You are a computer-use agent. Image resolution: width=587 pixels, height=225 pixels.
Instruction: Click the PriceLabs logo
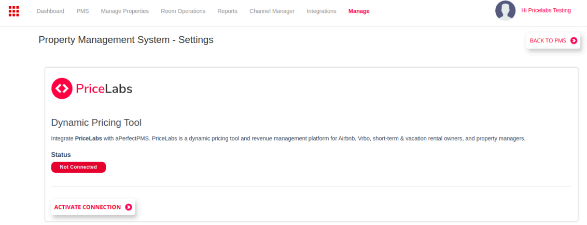tap(92, 88)
